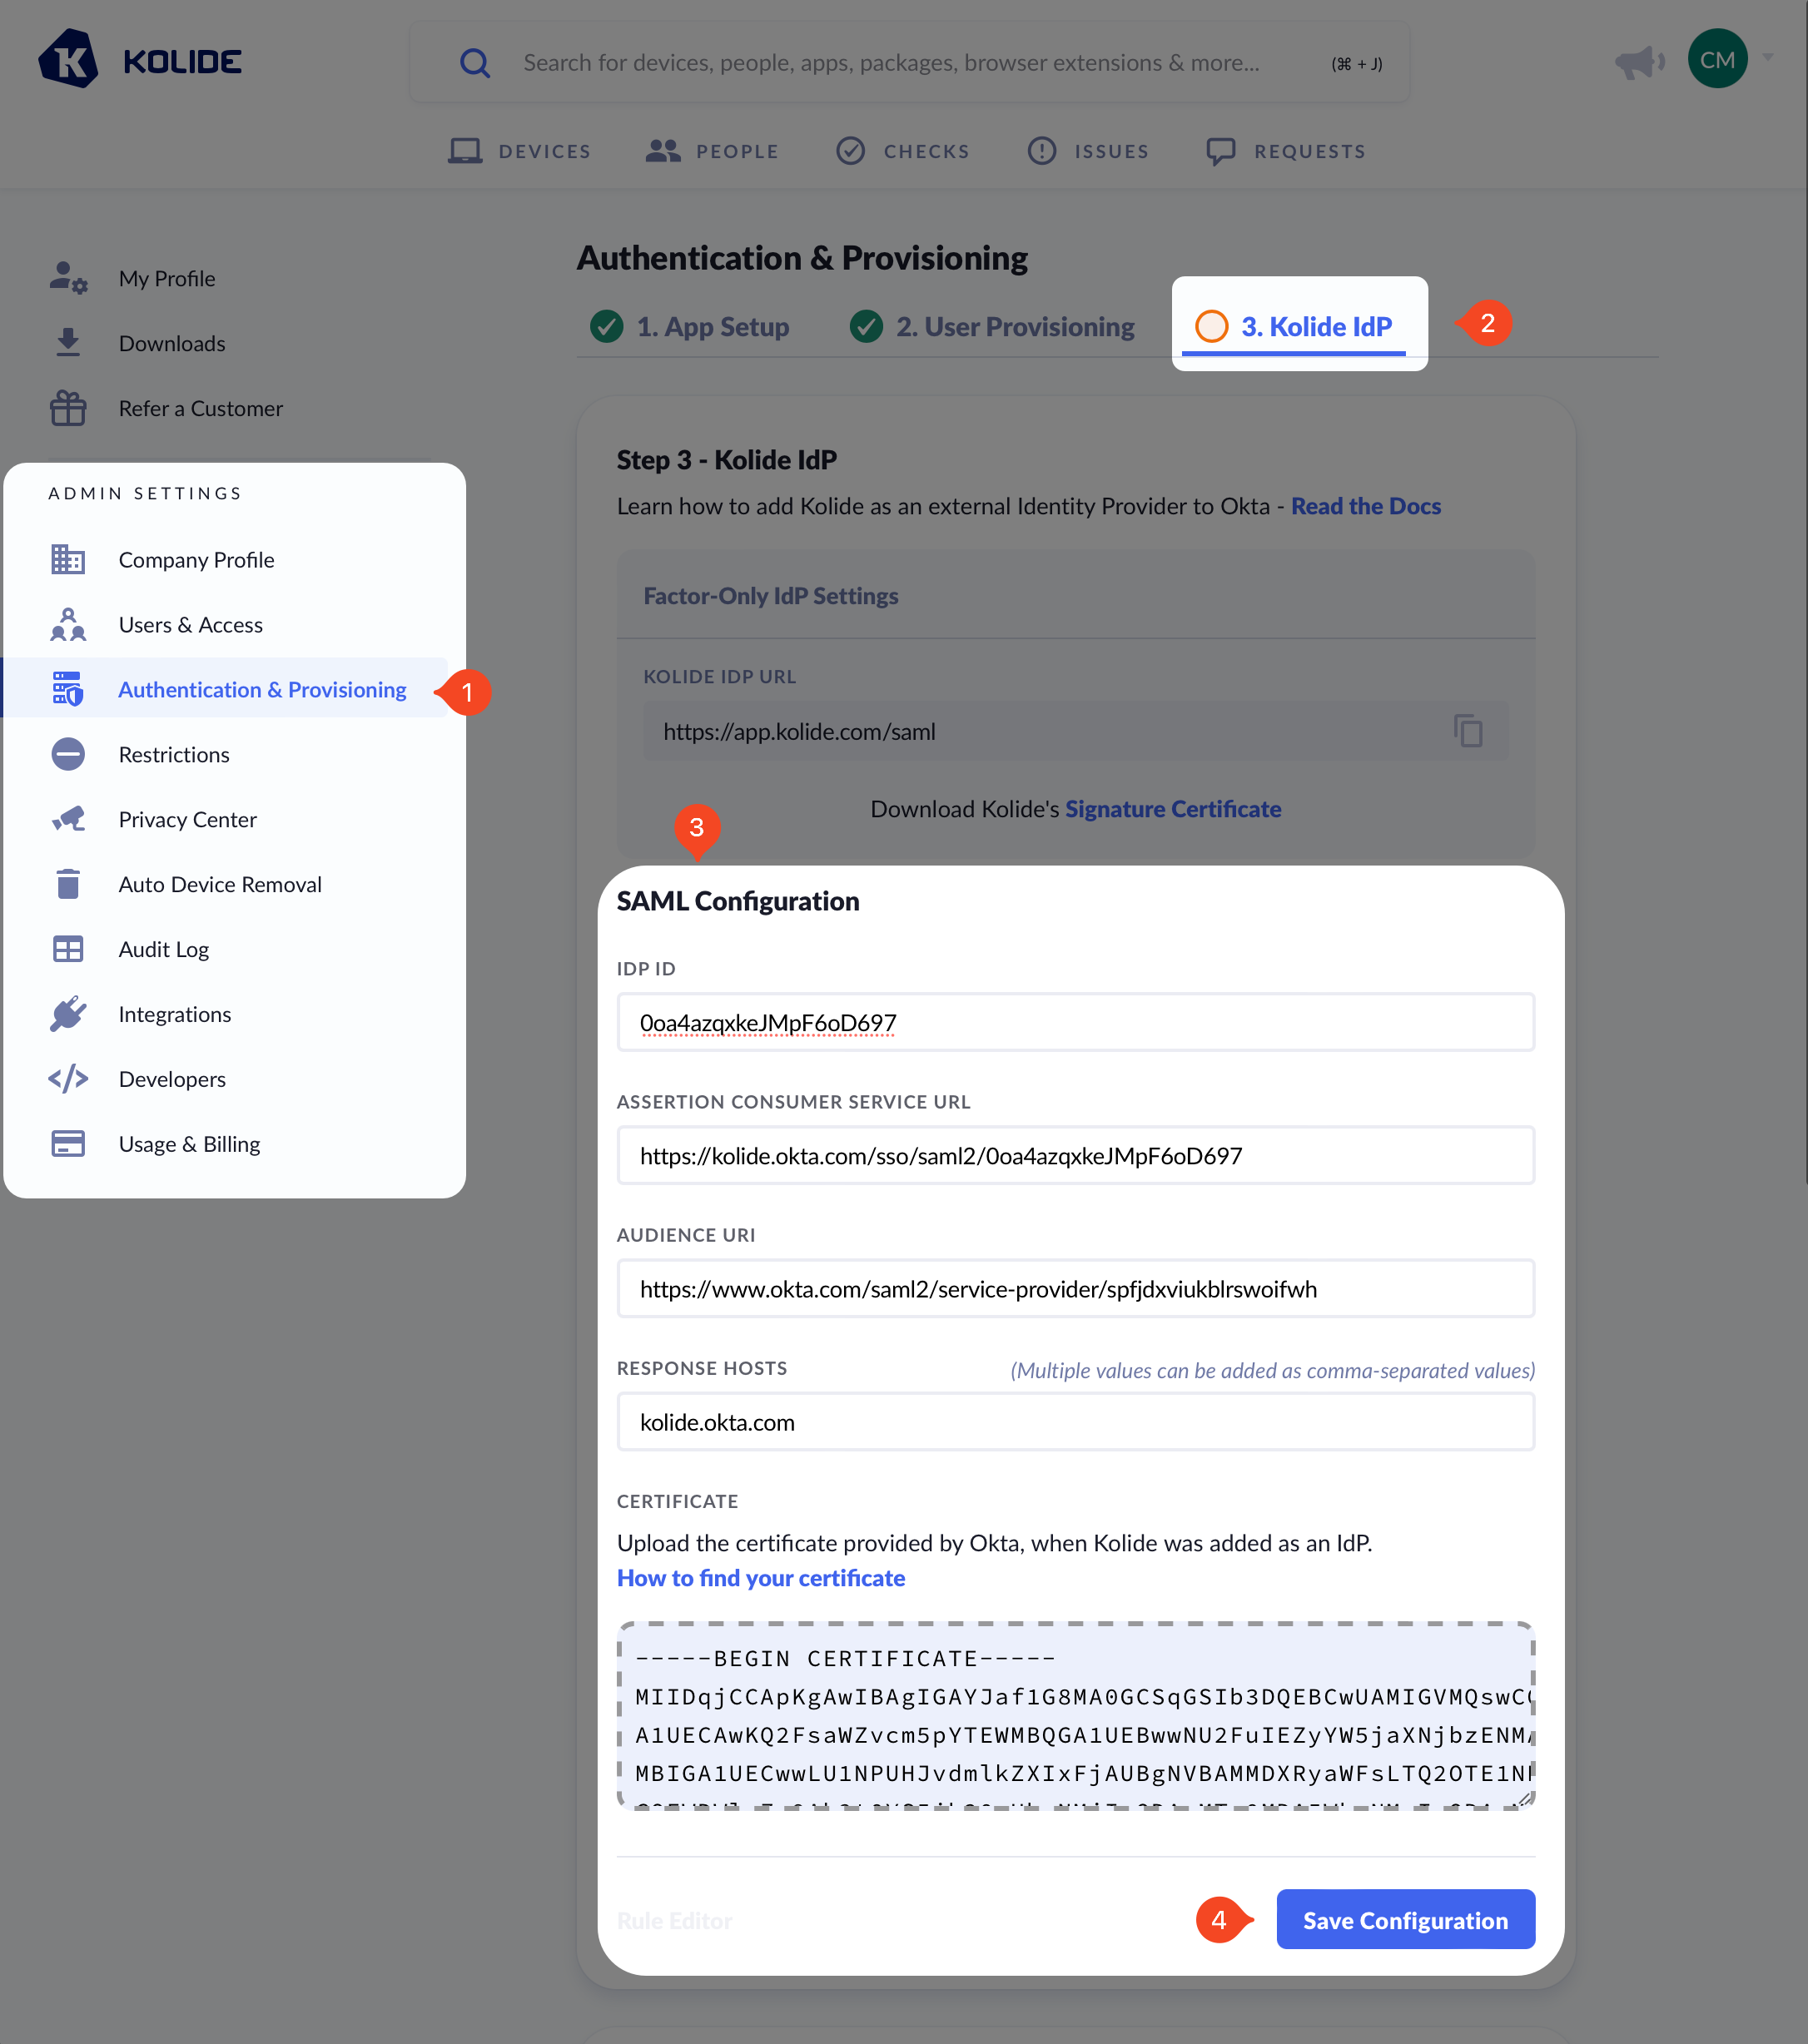The image size is (1808, 2044).
Task: Open the People nav item
Action: coord(712,151)
